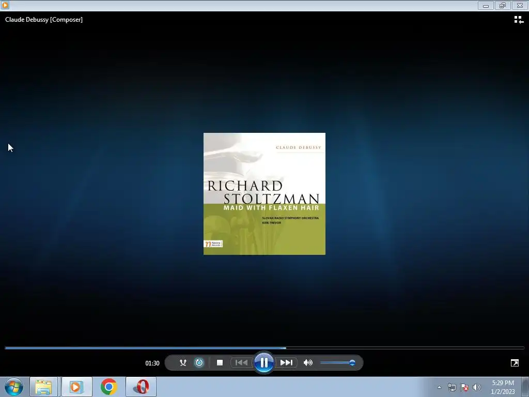Open the Windows Start menu
The height and width of the screenshot is (397, 529).
[14, 387]
